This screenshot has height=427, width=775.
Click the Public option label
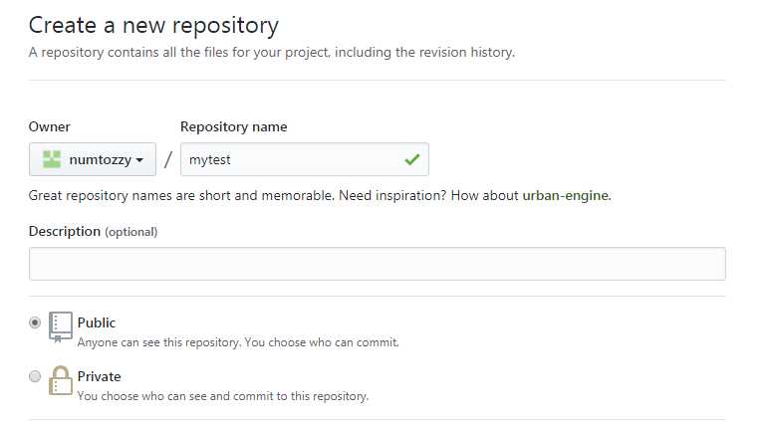(x=97, y=322)
